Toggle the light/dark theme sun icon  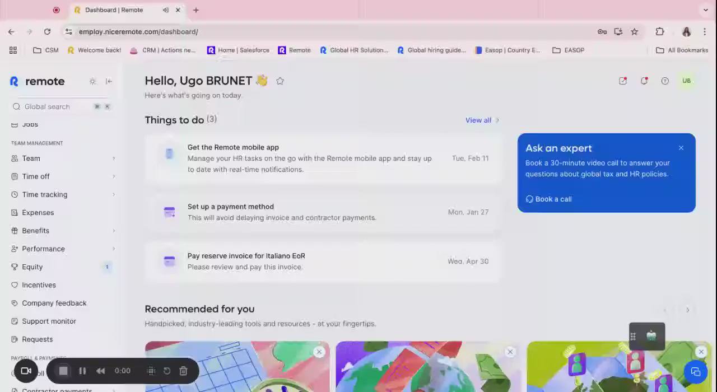92,81
